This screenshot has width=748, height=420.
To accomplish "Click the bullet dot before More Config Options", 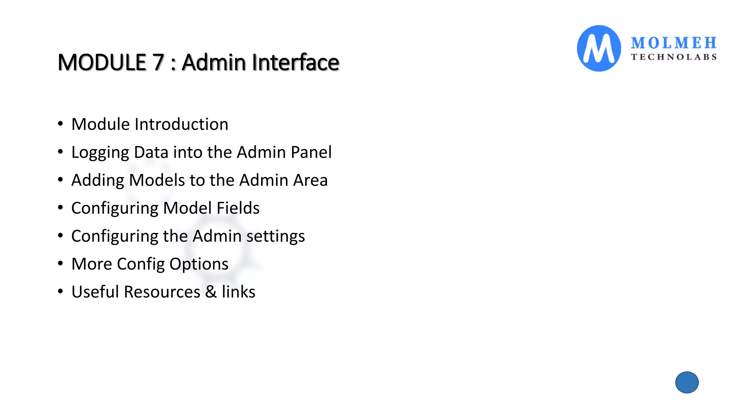I will pyautogui.click(x=61, y=263).
